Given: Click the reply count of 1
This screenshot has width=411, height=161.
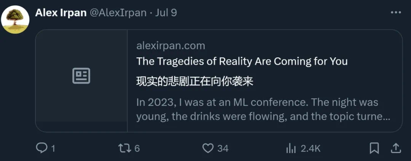Looking at the screenshot, I should click(x=53, y=148).
